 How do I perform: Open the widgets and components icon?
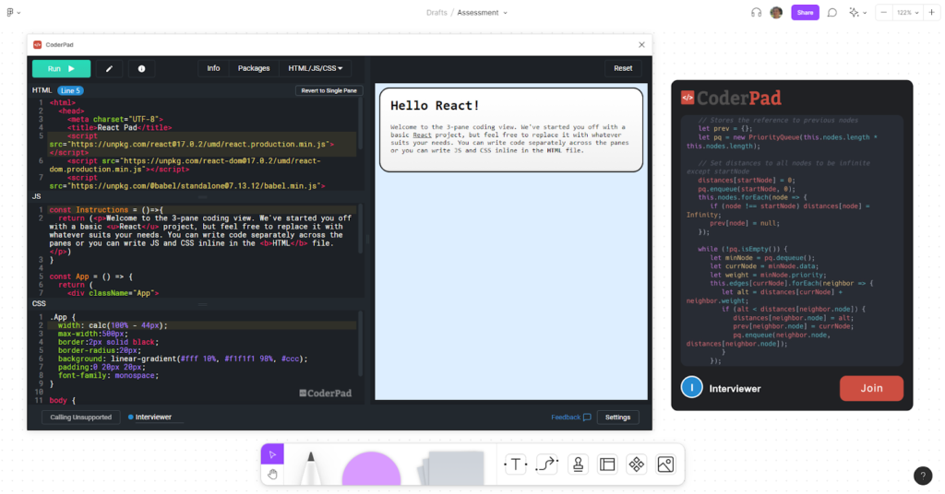coord(636,465)
